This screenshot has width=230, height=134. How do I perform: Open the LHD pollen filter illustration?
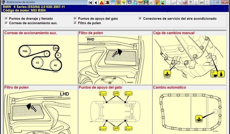pyautogui.click(x=40, y=112)
